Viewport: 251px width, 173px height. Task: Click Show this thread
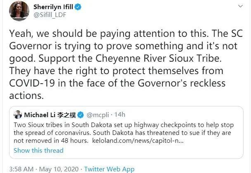pyautogui.click(x=38, y=150)
